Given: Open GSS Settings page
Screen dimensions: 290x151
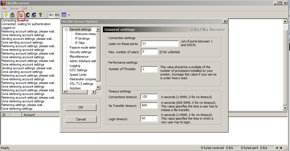Looking at the screenshot, I should point(78,70).
